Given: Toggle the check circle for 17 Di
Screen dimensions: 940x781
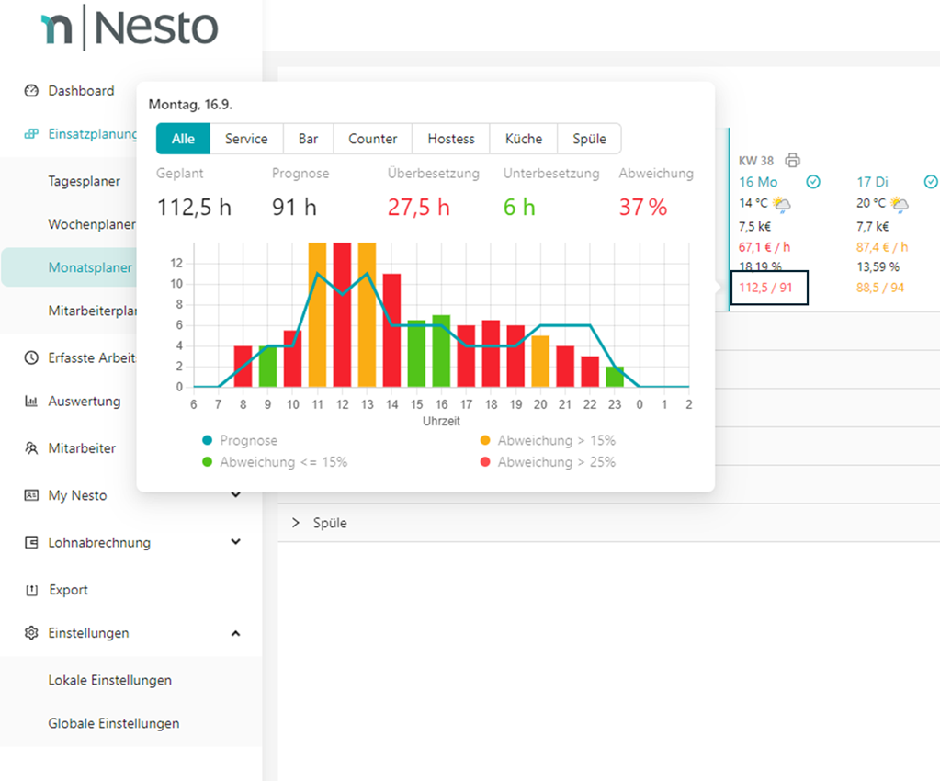Looking at the screenshot, I should (x=931, y=182).
